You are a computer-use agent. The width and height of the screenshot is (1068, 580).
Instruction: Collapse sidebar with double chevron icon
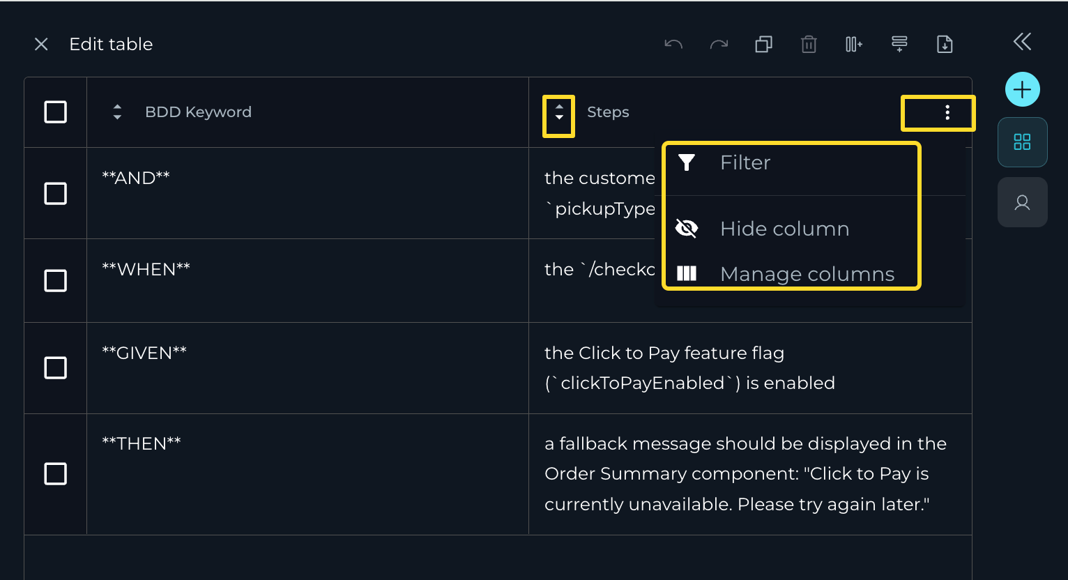(x=1022, y=42)
